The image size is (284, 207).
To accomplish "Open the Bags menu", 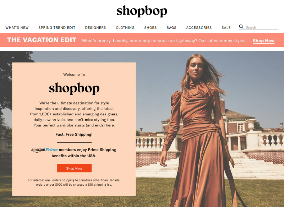I will click(171, 28).
